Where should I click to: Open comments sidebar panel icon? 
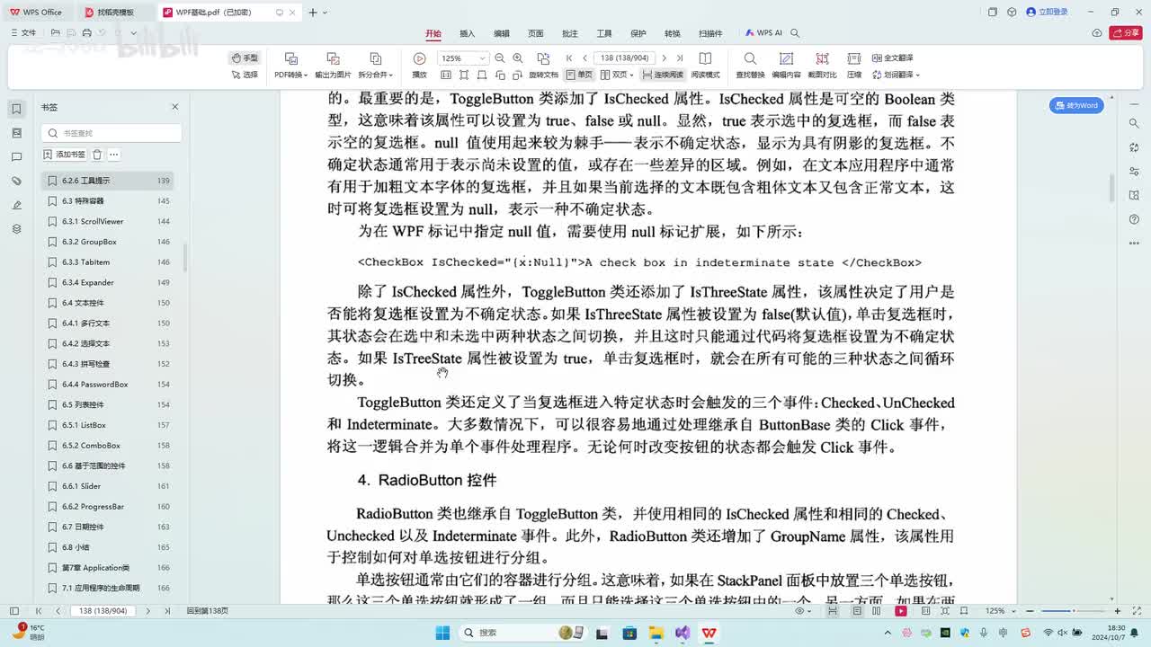[x=16, y=157]
